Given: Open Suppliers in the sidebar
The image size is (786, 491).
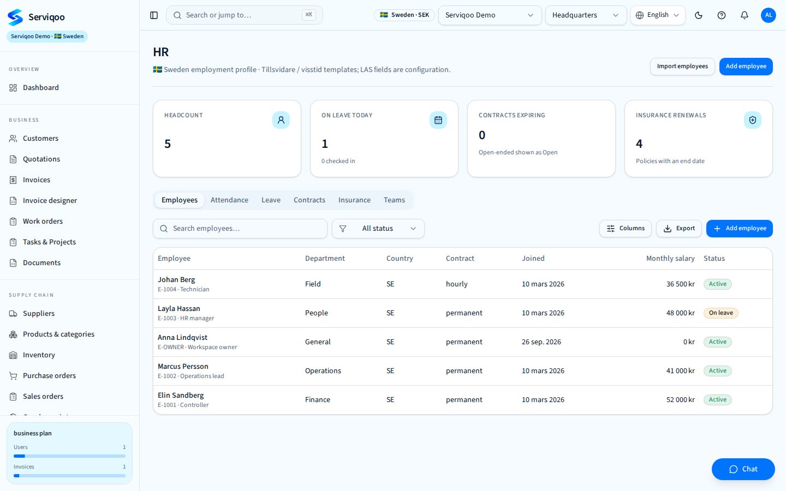Looking at the screenshot, I should pos(69,314).
